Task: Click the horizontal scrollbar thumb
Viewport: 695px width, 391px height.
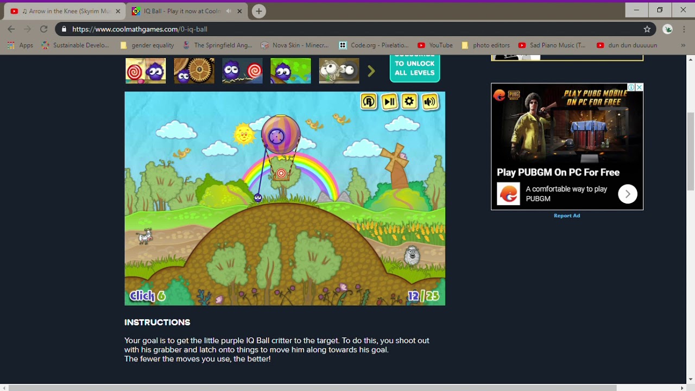Action: coord(313,388)
